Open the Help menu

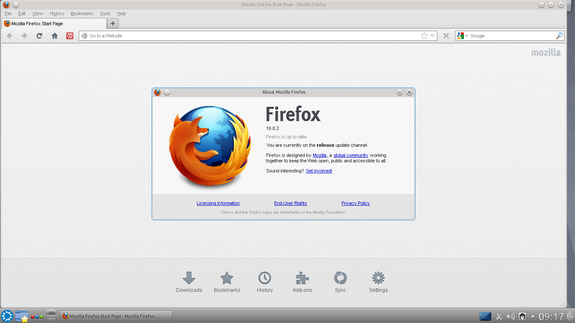pyautogui.click(x=121, y=13)
